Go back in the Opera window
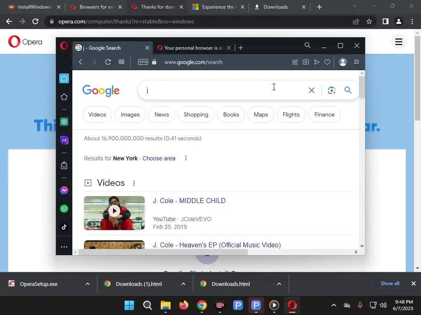The height and width of the screenshot is (315, 421). pos(81,62)
